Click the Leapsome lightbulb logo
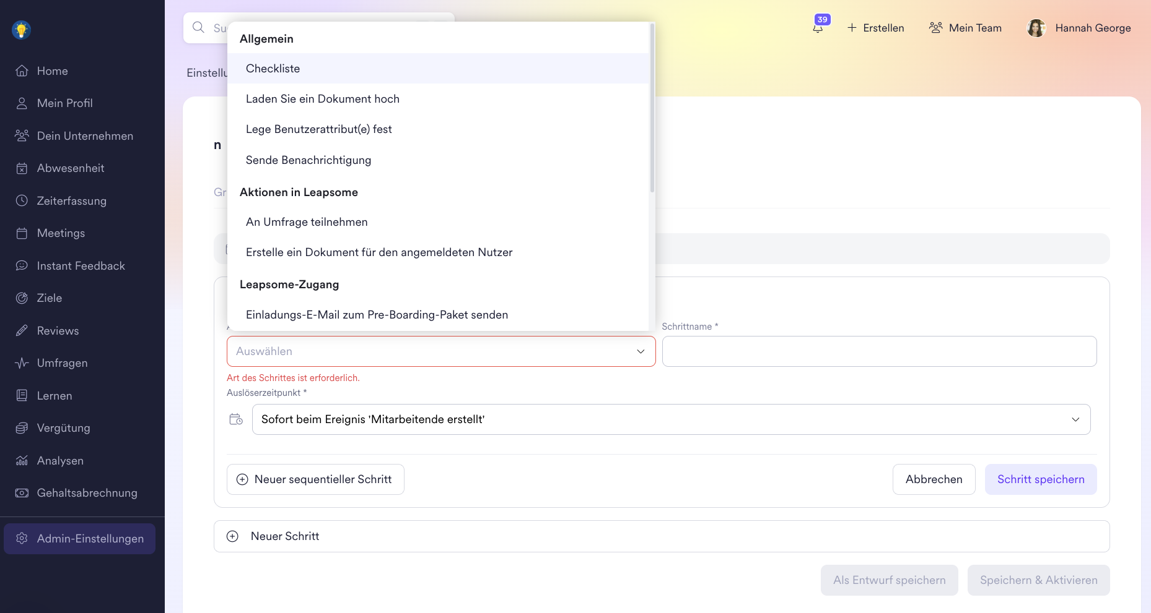This screenshot has width=1151, height=613. [x=22, y=30]
